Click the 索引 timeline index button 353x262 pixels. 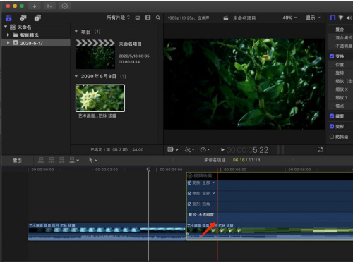[x=17, y=161]
